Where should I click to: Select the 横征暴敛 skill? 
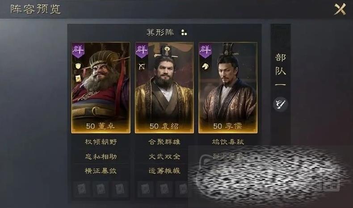(x=101, y=171)
